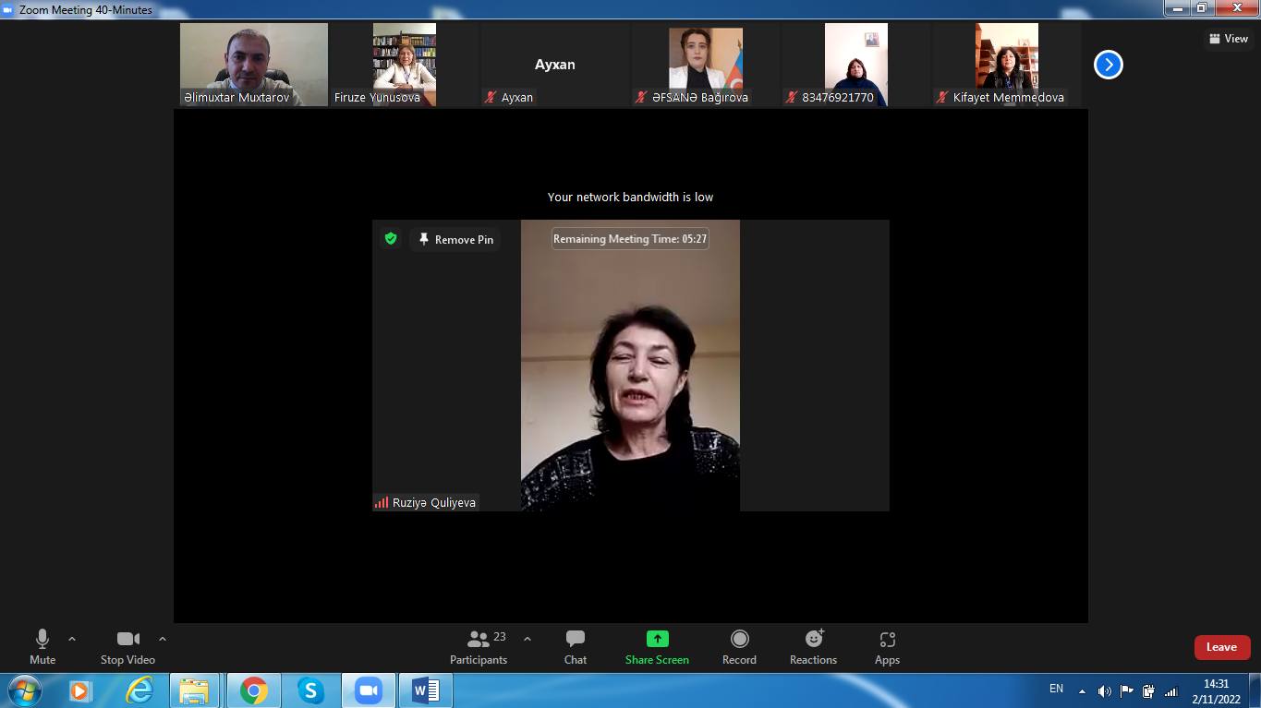1261x708 pixels.
Task: Start recording with the Record button
Action: tap(739, 646)
